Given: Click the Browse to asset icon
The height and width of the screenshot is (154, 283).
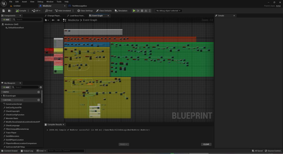Looking at the screenshot, I should [x=10, y=11].
